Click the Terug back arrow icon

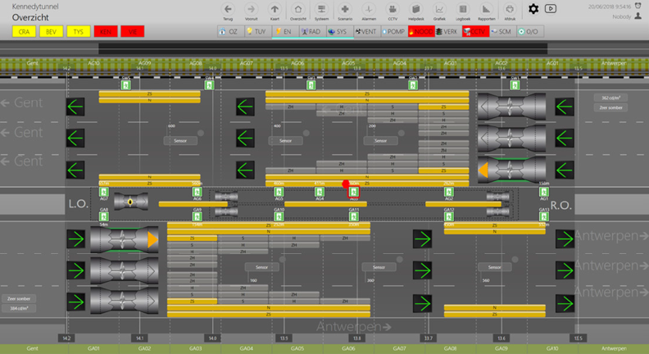[229, 9]
